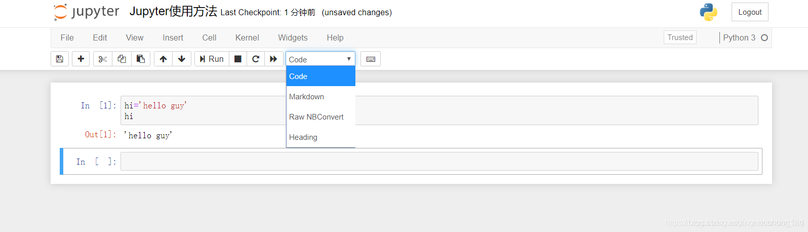Select Raw NBConvert cell type option

point(321,117)
